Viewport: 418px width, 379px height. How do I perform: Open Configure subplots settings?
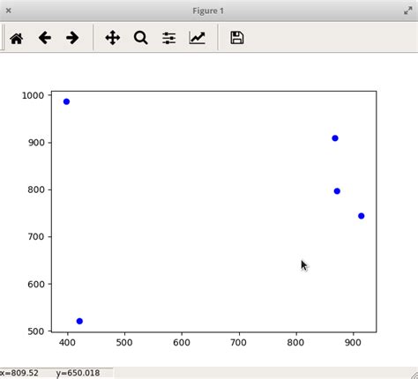tap(169, 38)
